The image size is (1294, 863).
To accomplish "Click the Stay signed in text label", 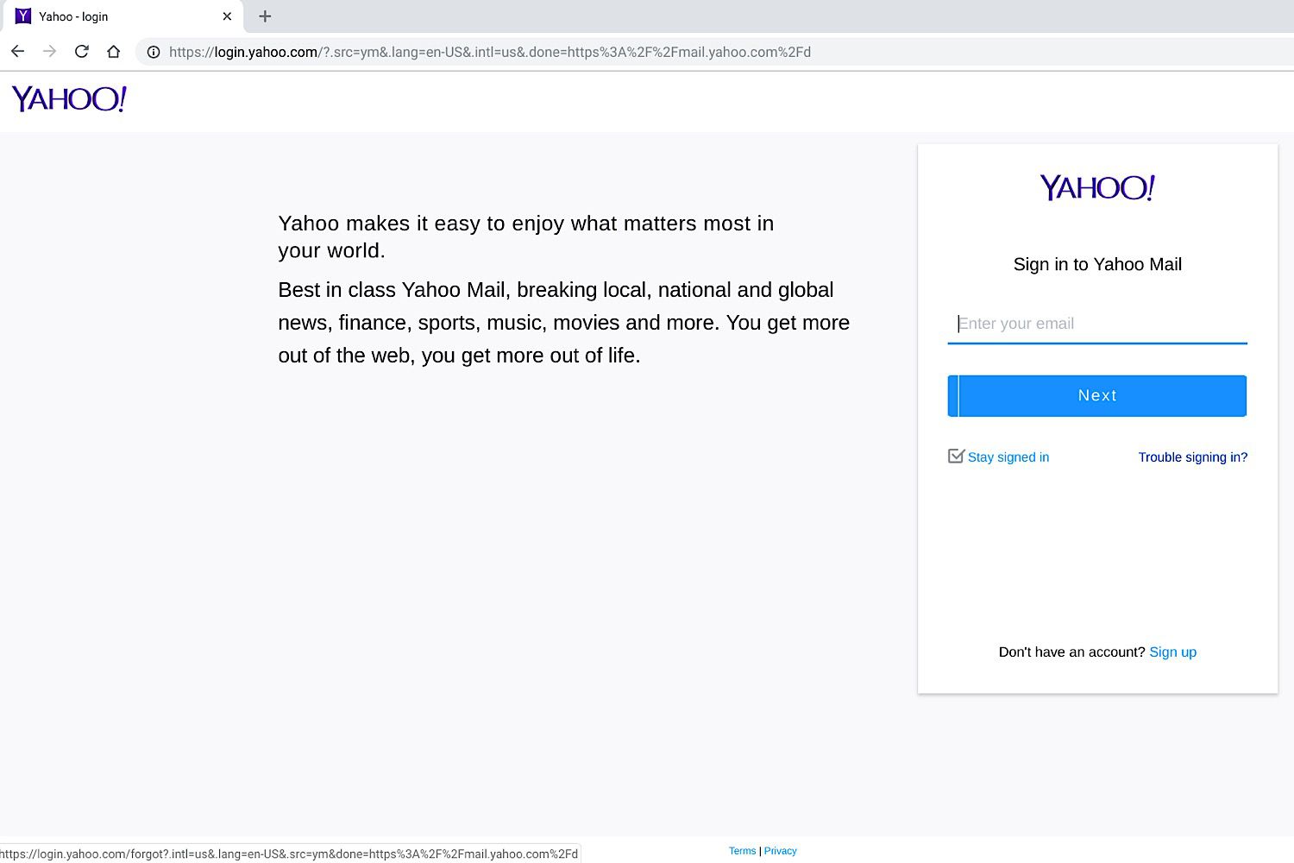I will 1008,457.
